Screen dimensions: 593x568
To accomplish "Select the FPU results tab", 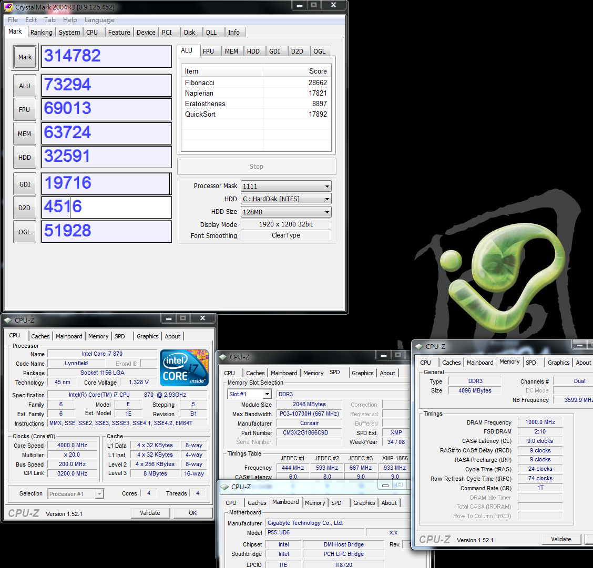I will pos(208,51).
